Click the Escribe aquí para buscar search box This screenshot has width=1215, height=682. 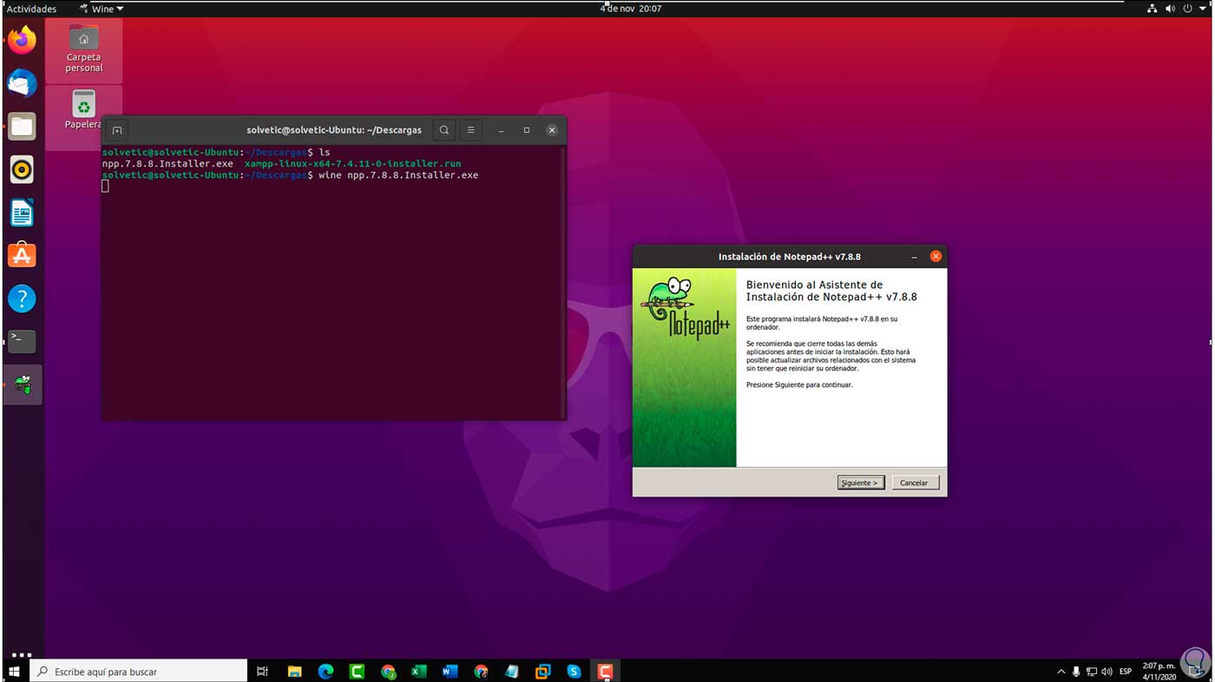[139, 672]
